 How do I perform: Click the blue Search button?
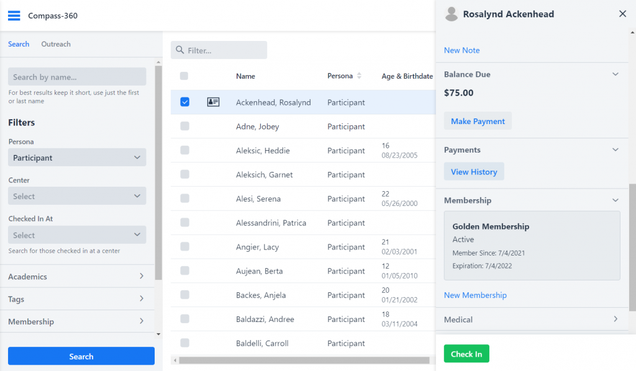(x=81, y=356)
